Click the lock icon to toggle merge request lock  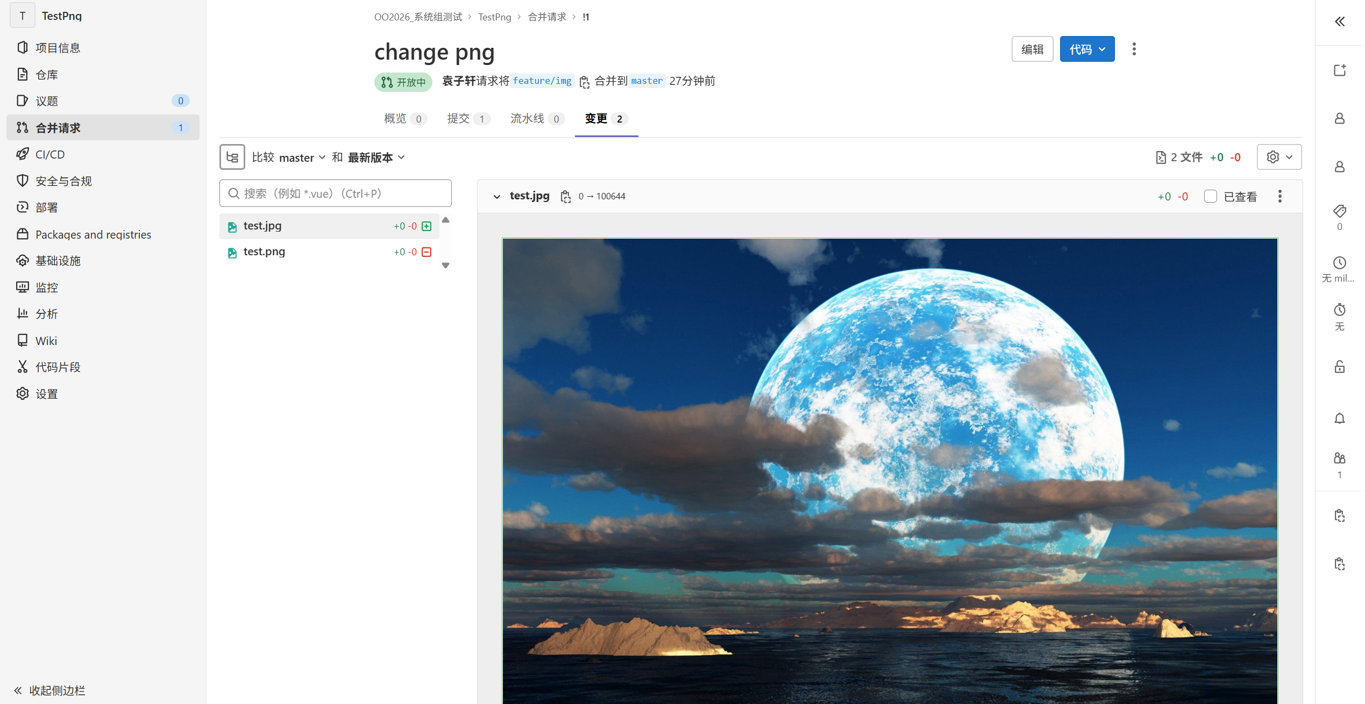[x=1339, y=366]
